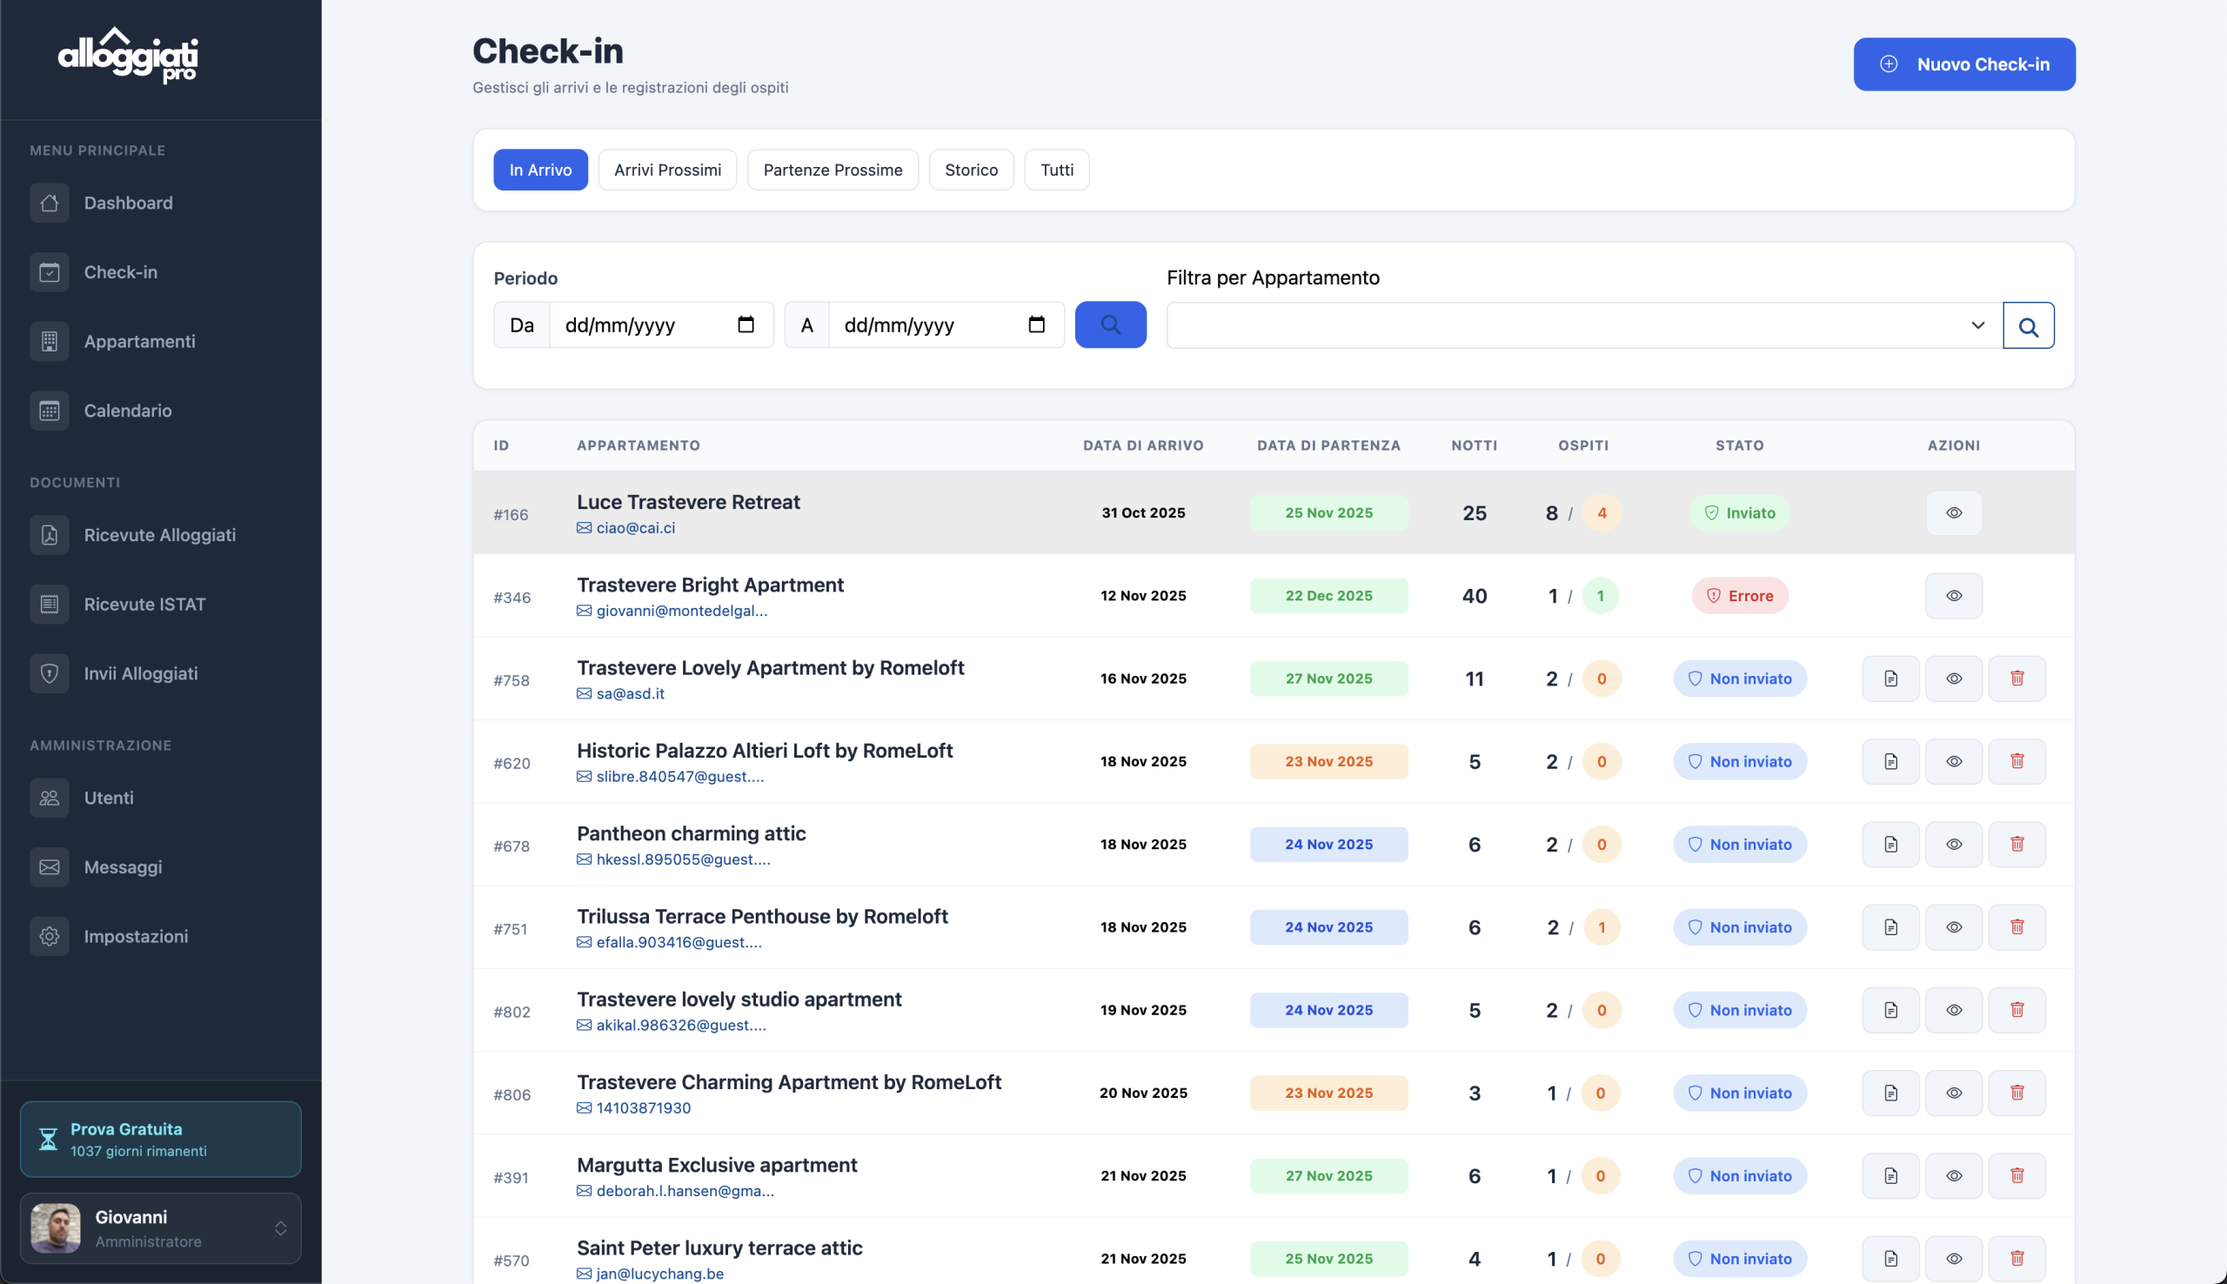Image resolution: width=2227 pixels, height=1284 pixels.
Task: Expand Filtra per Appartamento dropdown
Action: click(1583, 325)
